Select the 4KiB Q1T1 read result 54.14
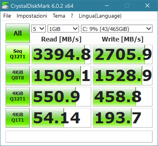Screen dimensions: 158x146 (61, 118)
